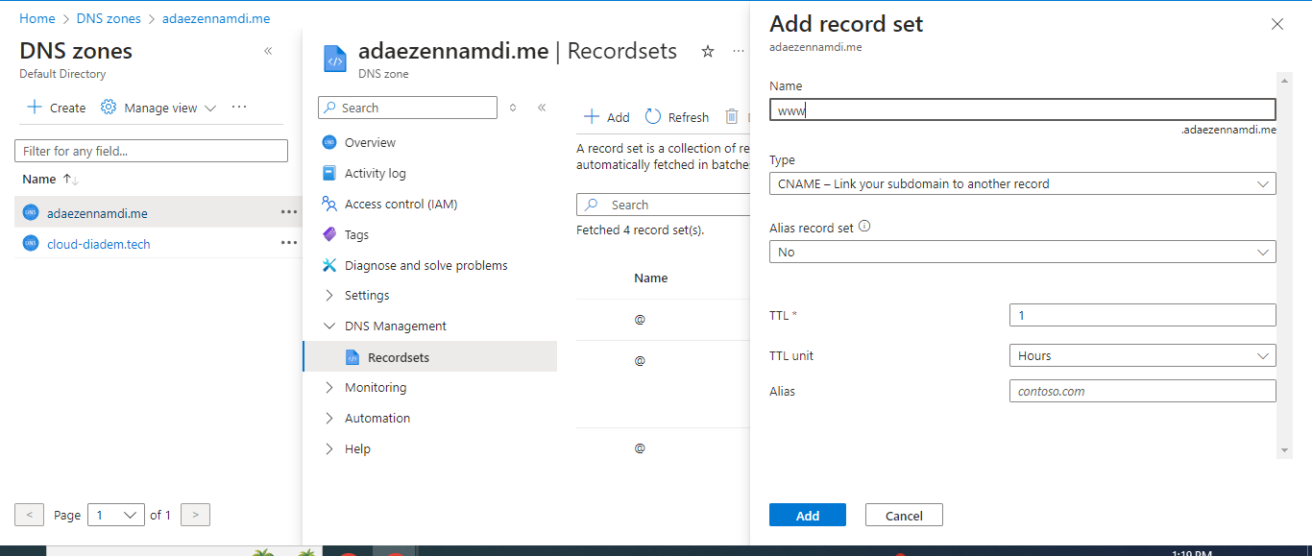Image resolution: width=1312 pixels, height=556 pixels.
Task: Click the info icon beside Alias record set
Action: tap(864, 228)
